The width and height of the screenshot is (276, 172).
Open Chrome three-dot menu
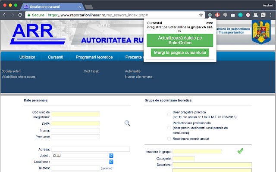[271, 15]
